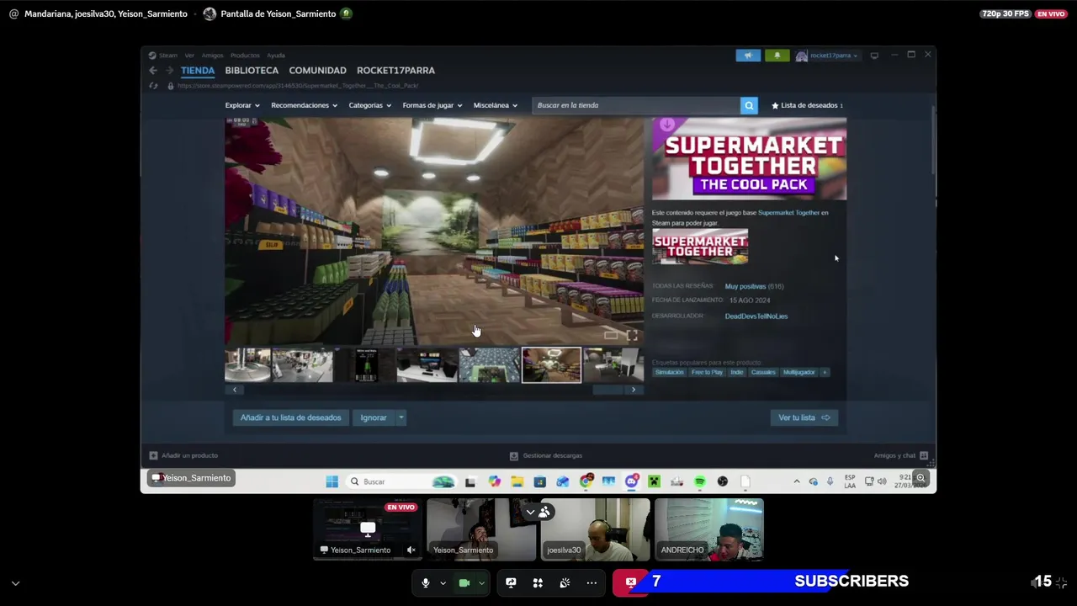The height and width of the screenshot is (606, 1077).
Task: Open Muy positivas reviews link
Action: 745,286
